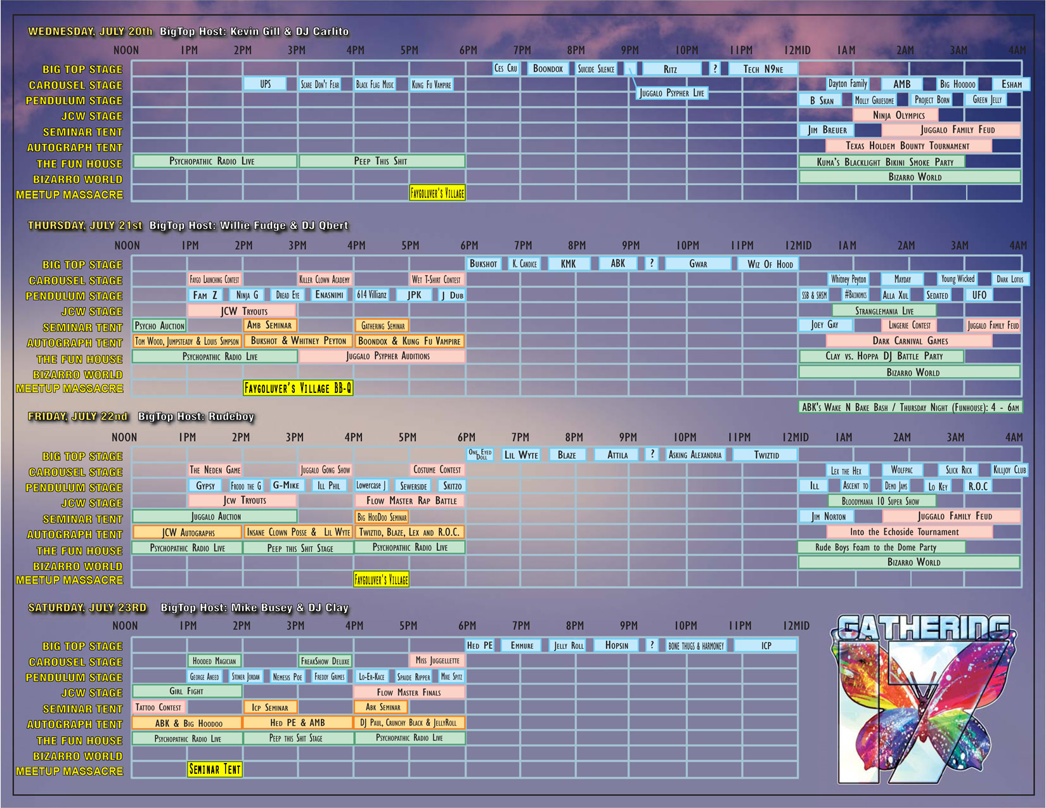Select the Ces Cru set on Wednesday
1046x808 pixels.
click(x=506, y=68)
